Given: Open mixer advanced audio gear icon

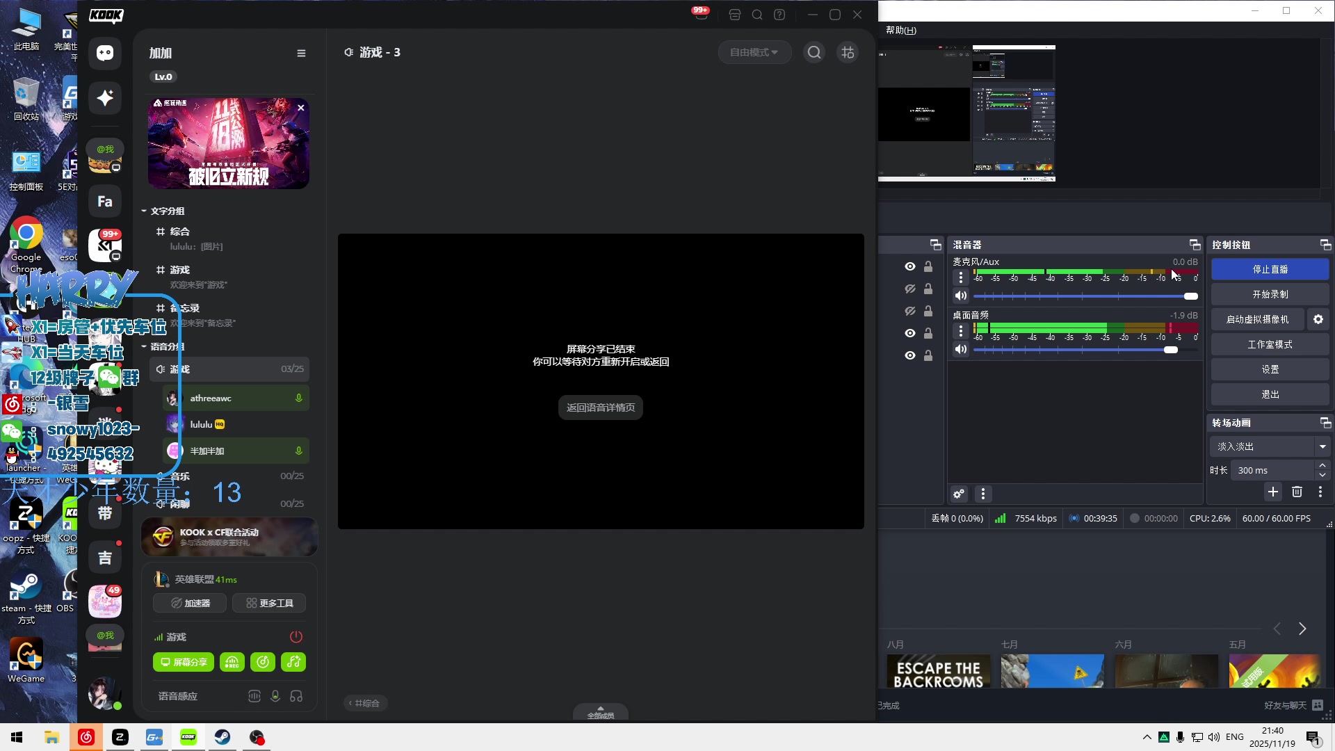Looking at the screenshot, I should coord(959,494).
